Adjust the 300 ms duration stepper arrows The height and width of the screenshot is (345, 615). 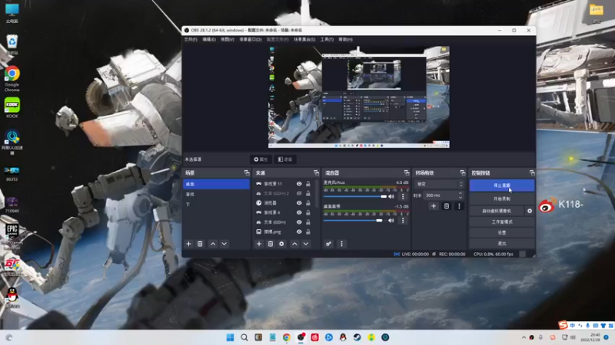(x=460, y=195)
